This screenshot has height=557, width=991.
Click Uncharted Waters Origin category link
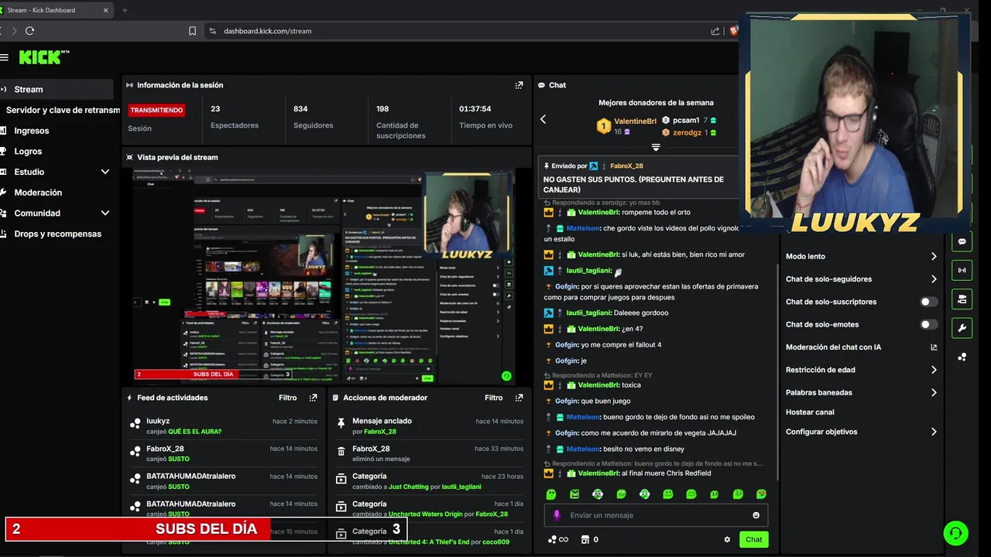[x=427, y=514]
